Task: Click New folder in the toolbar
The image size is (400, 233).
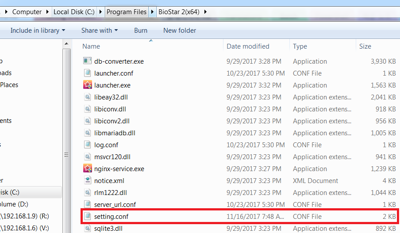Action: click(x=180, y=31)
